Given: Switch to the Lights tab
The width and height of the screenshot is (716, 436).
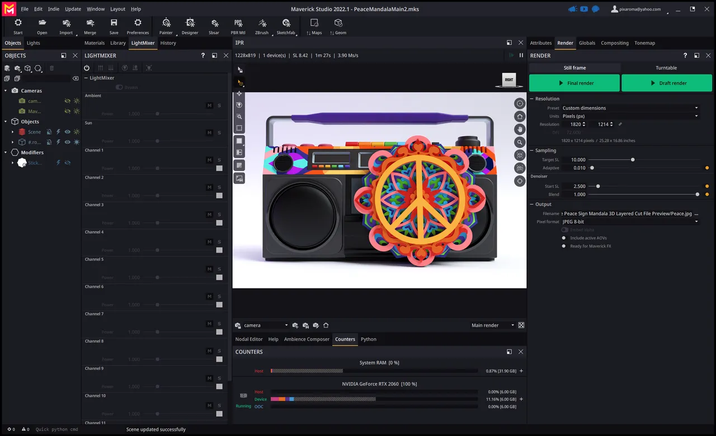Looking at the screenshot, I should coord(34,43).
